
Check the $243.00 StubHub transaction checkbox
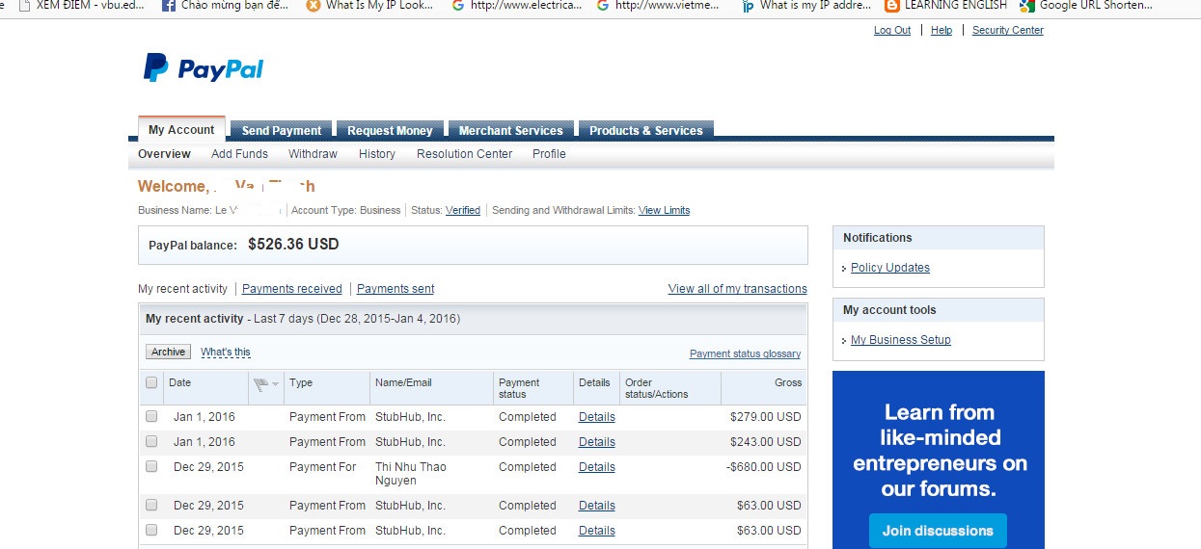click(151, 442)
